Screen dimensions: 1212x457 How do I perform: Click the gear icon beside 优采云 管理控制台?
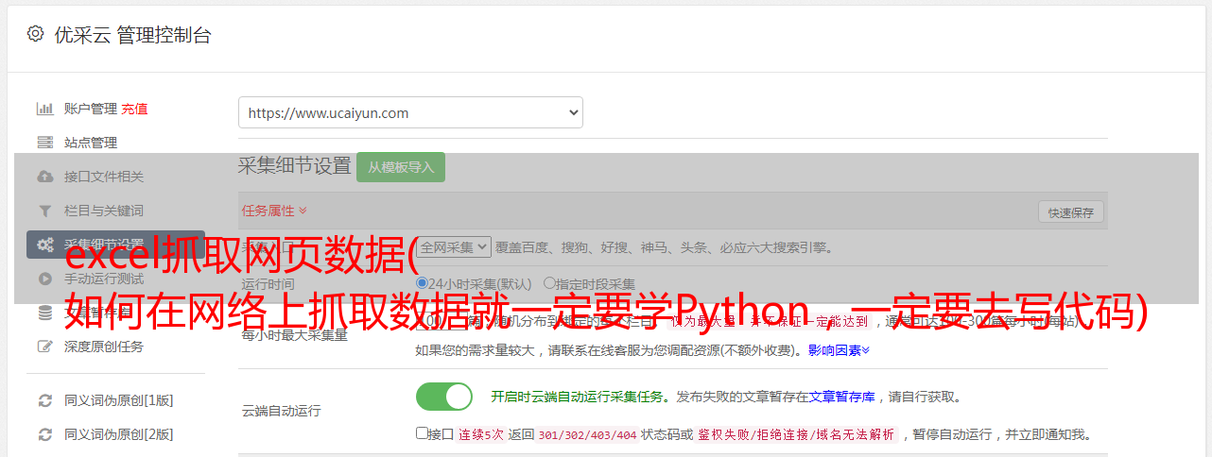(x=35, y=34)
